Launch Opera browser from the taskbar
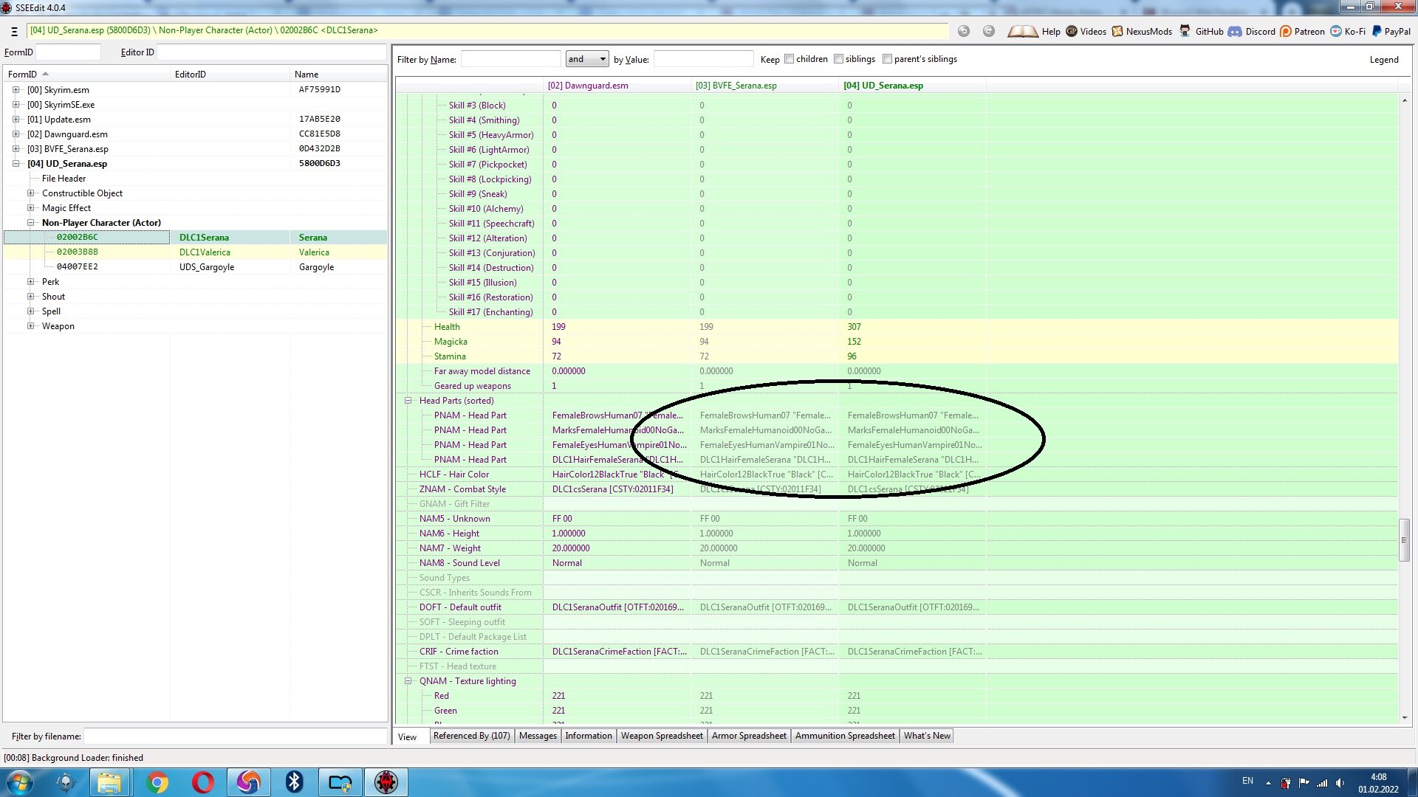 pyautogui.click(x=202, y=782)
